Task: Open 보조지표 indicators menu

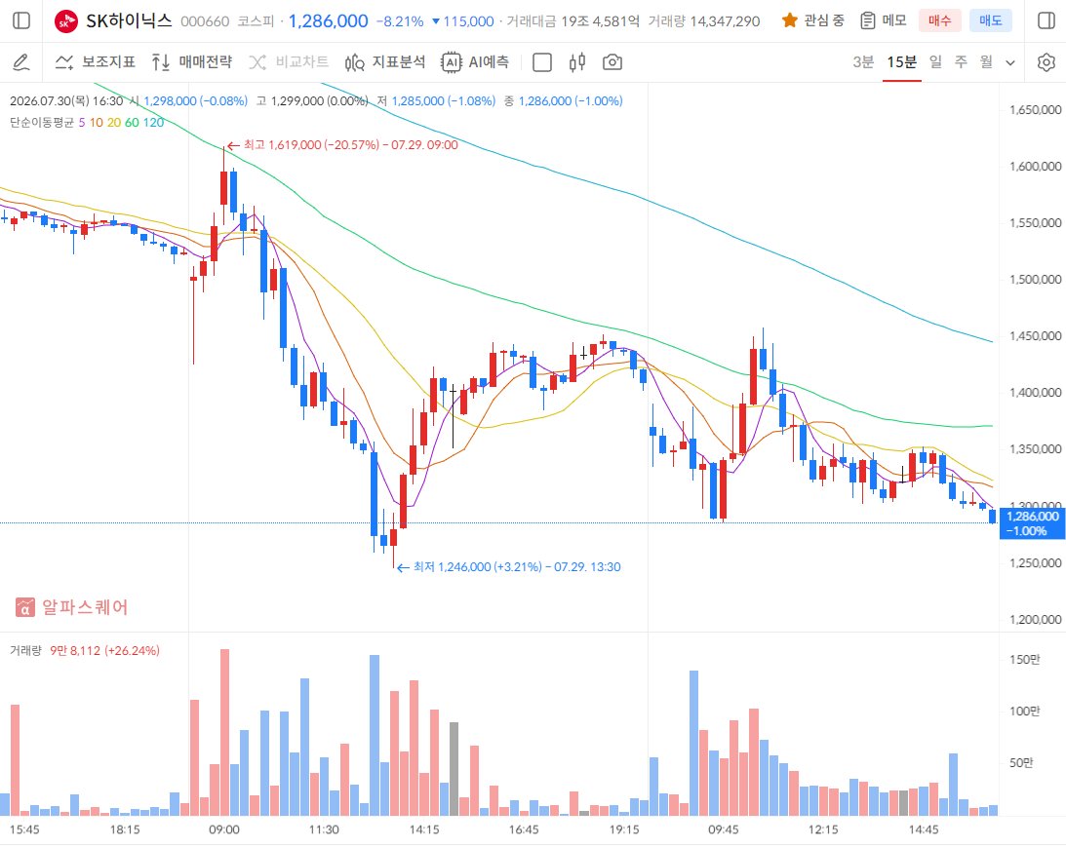Action: (x=96, y=62)
